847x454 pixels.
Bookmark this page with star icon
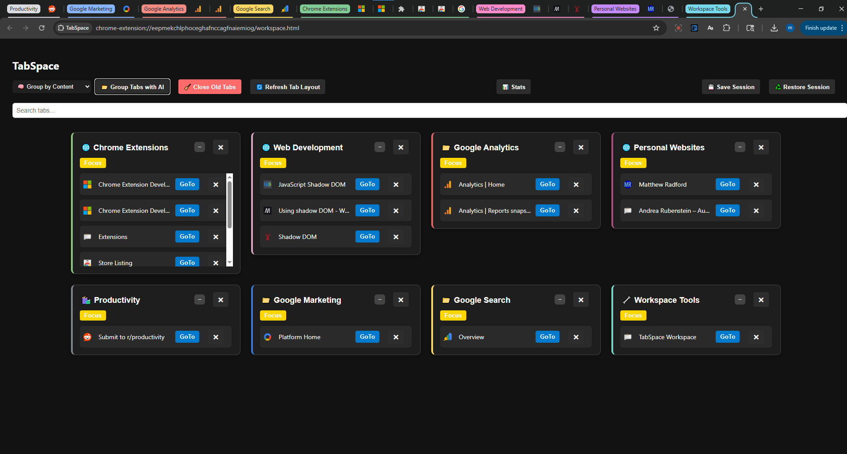click(x=656, y=28)
